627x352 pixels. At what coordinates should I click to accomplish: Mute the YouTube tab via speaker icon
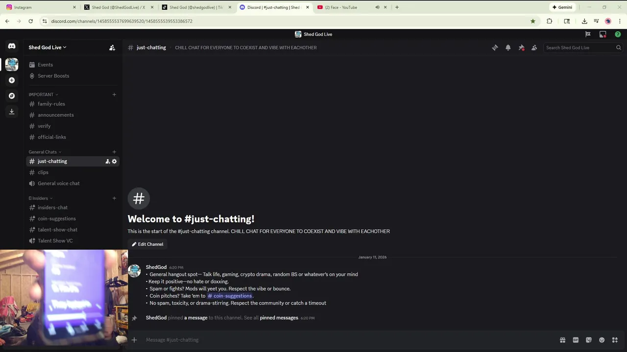click(377, 7)
